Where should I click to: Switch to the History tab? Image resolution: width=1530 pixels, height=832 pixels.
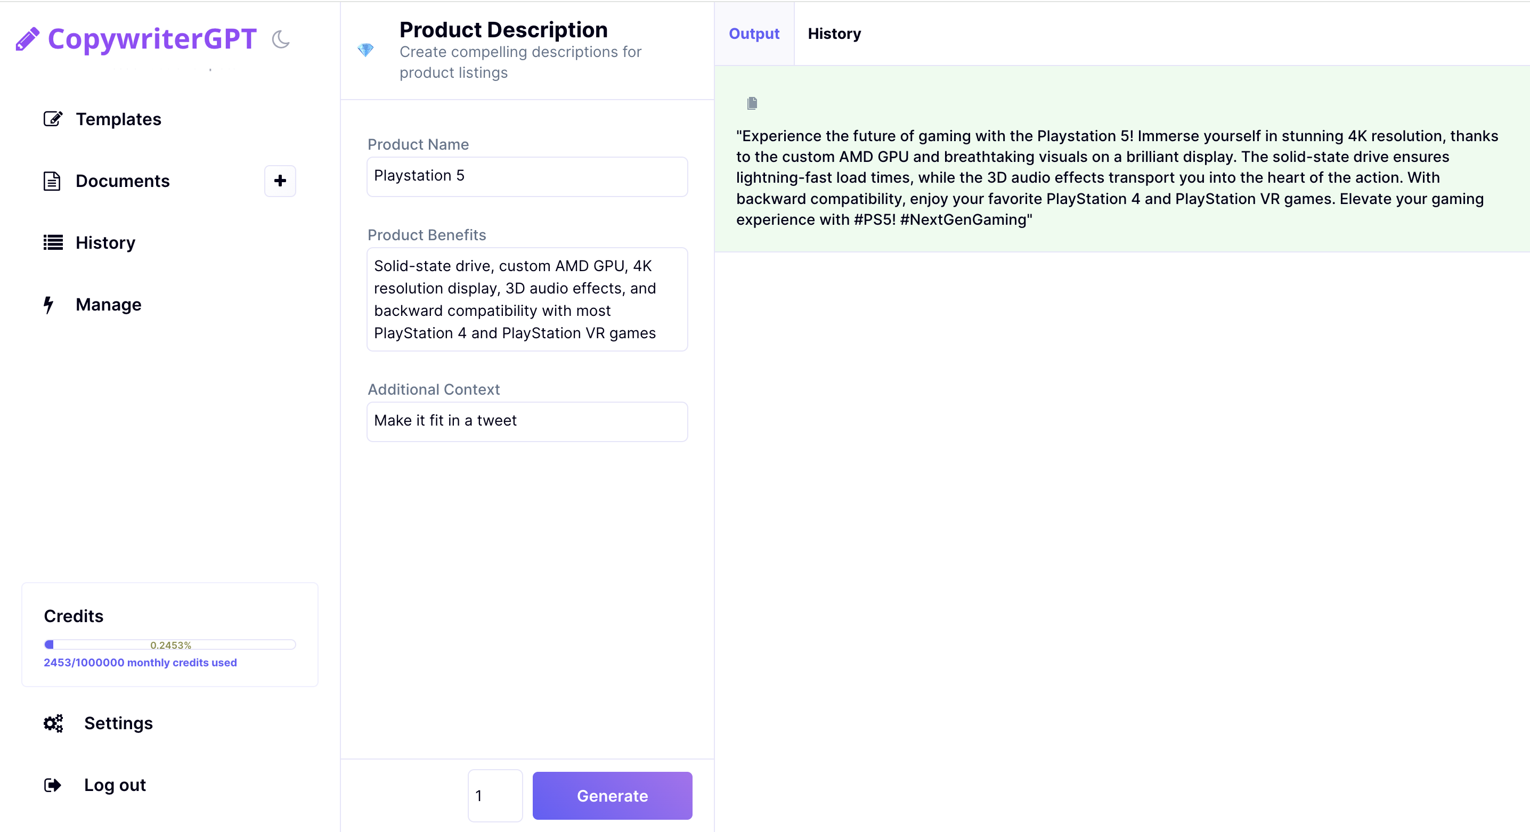pos(834,34)
